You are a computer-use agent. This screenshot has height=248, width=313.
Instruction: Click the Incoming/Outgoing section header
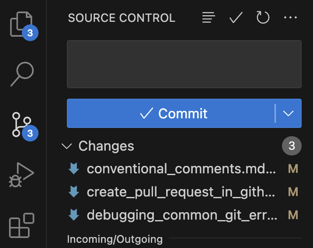(115, 239)
